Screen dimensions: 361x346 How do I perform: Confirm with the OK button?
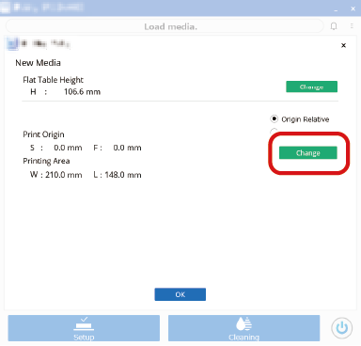tap(180, 294)
